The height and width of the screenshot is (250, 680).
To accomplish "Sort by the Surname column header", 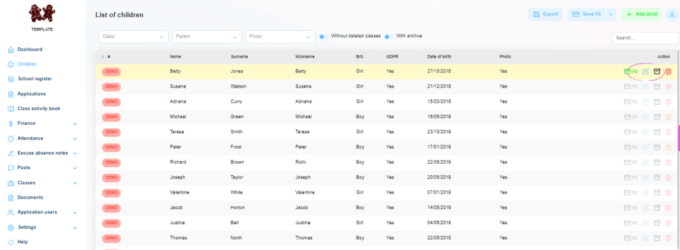I will [239, 57].
